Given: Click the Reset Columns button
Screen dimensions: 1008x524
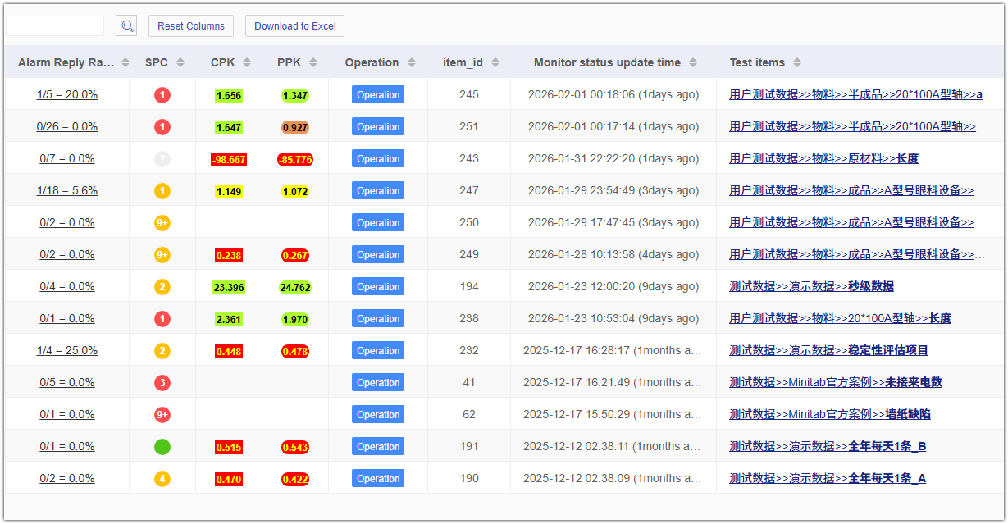Looking at the screenshot, I should click(x=190, y=25).
